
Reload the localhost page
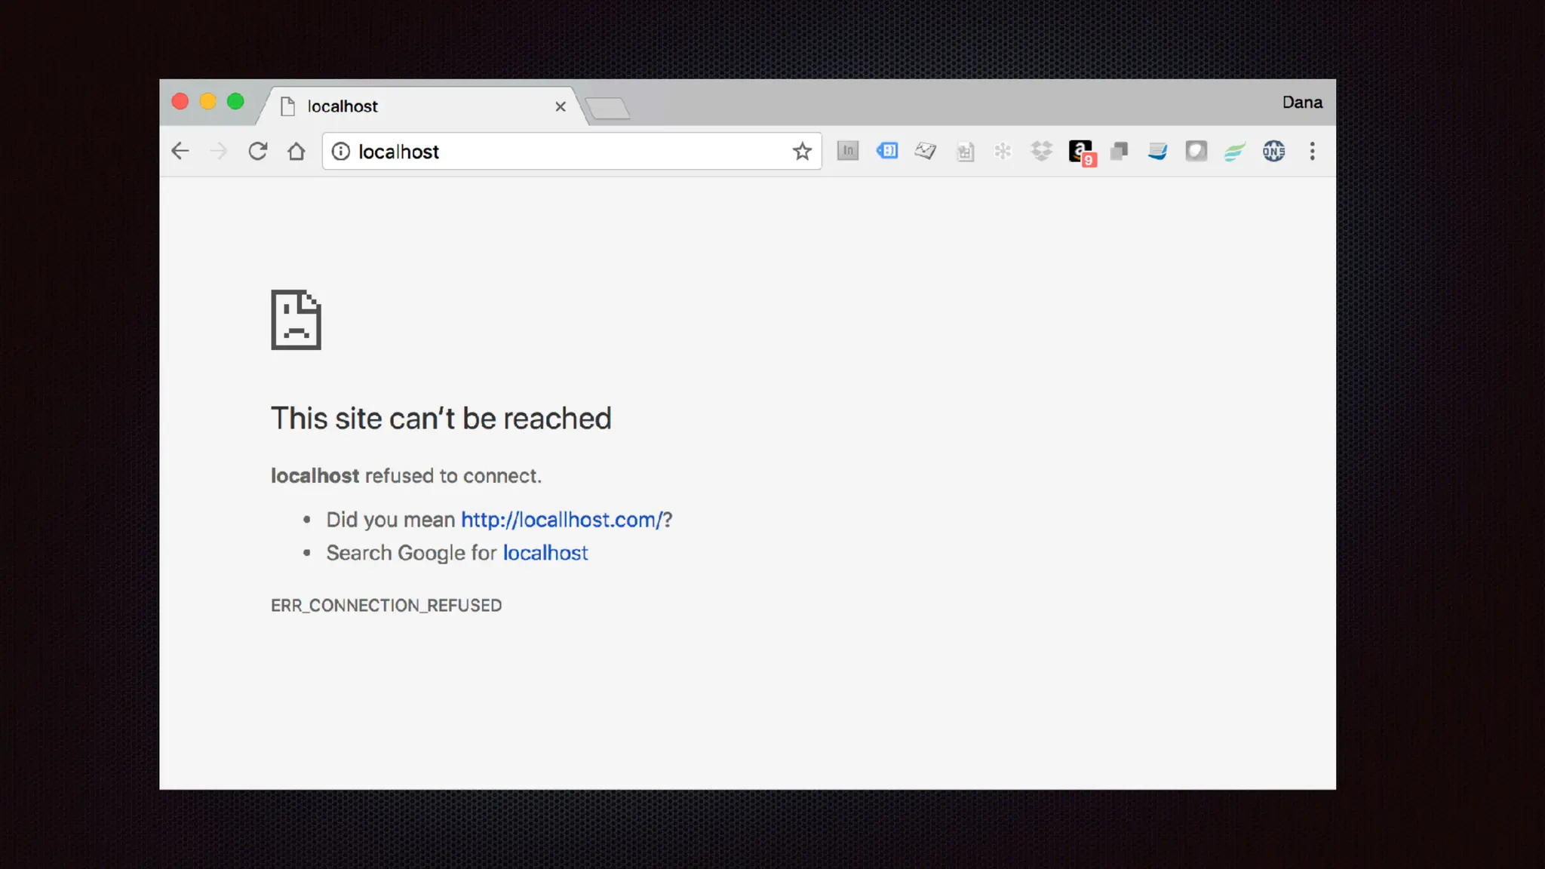257,152
